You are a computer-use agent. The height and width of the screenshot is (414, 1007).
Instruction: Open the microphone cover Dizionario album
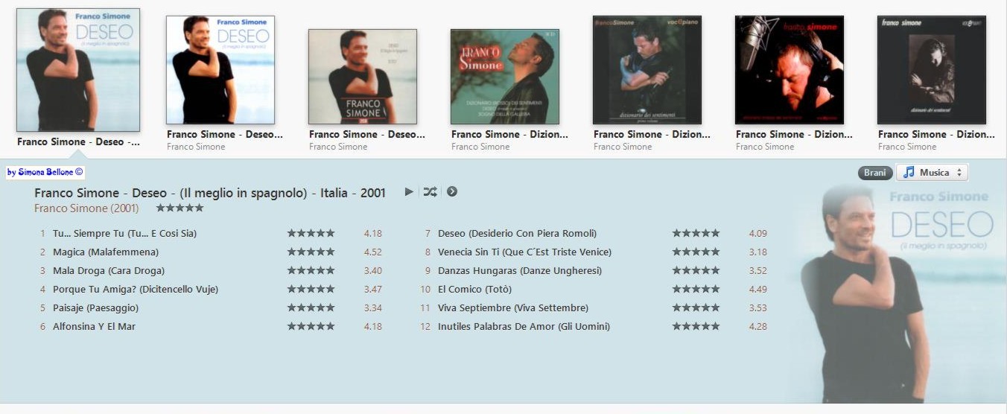coord(790,70)
